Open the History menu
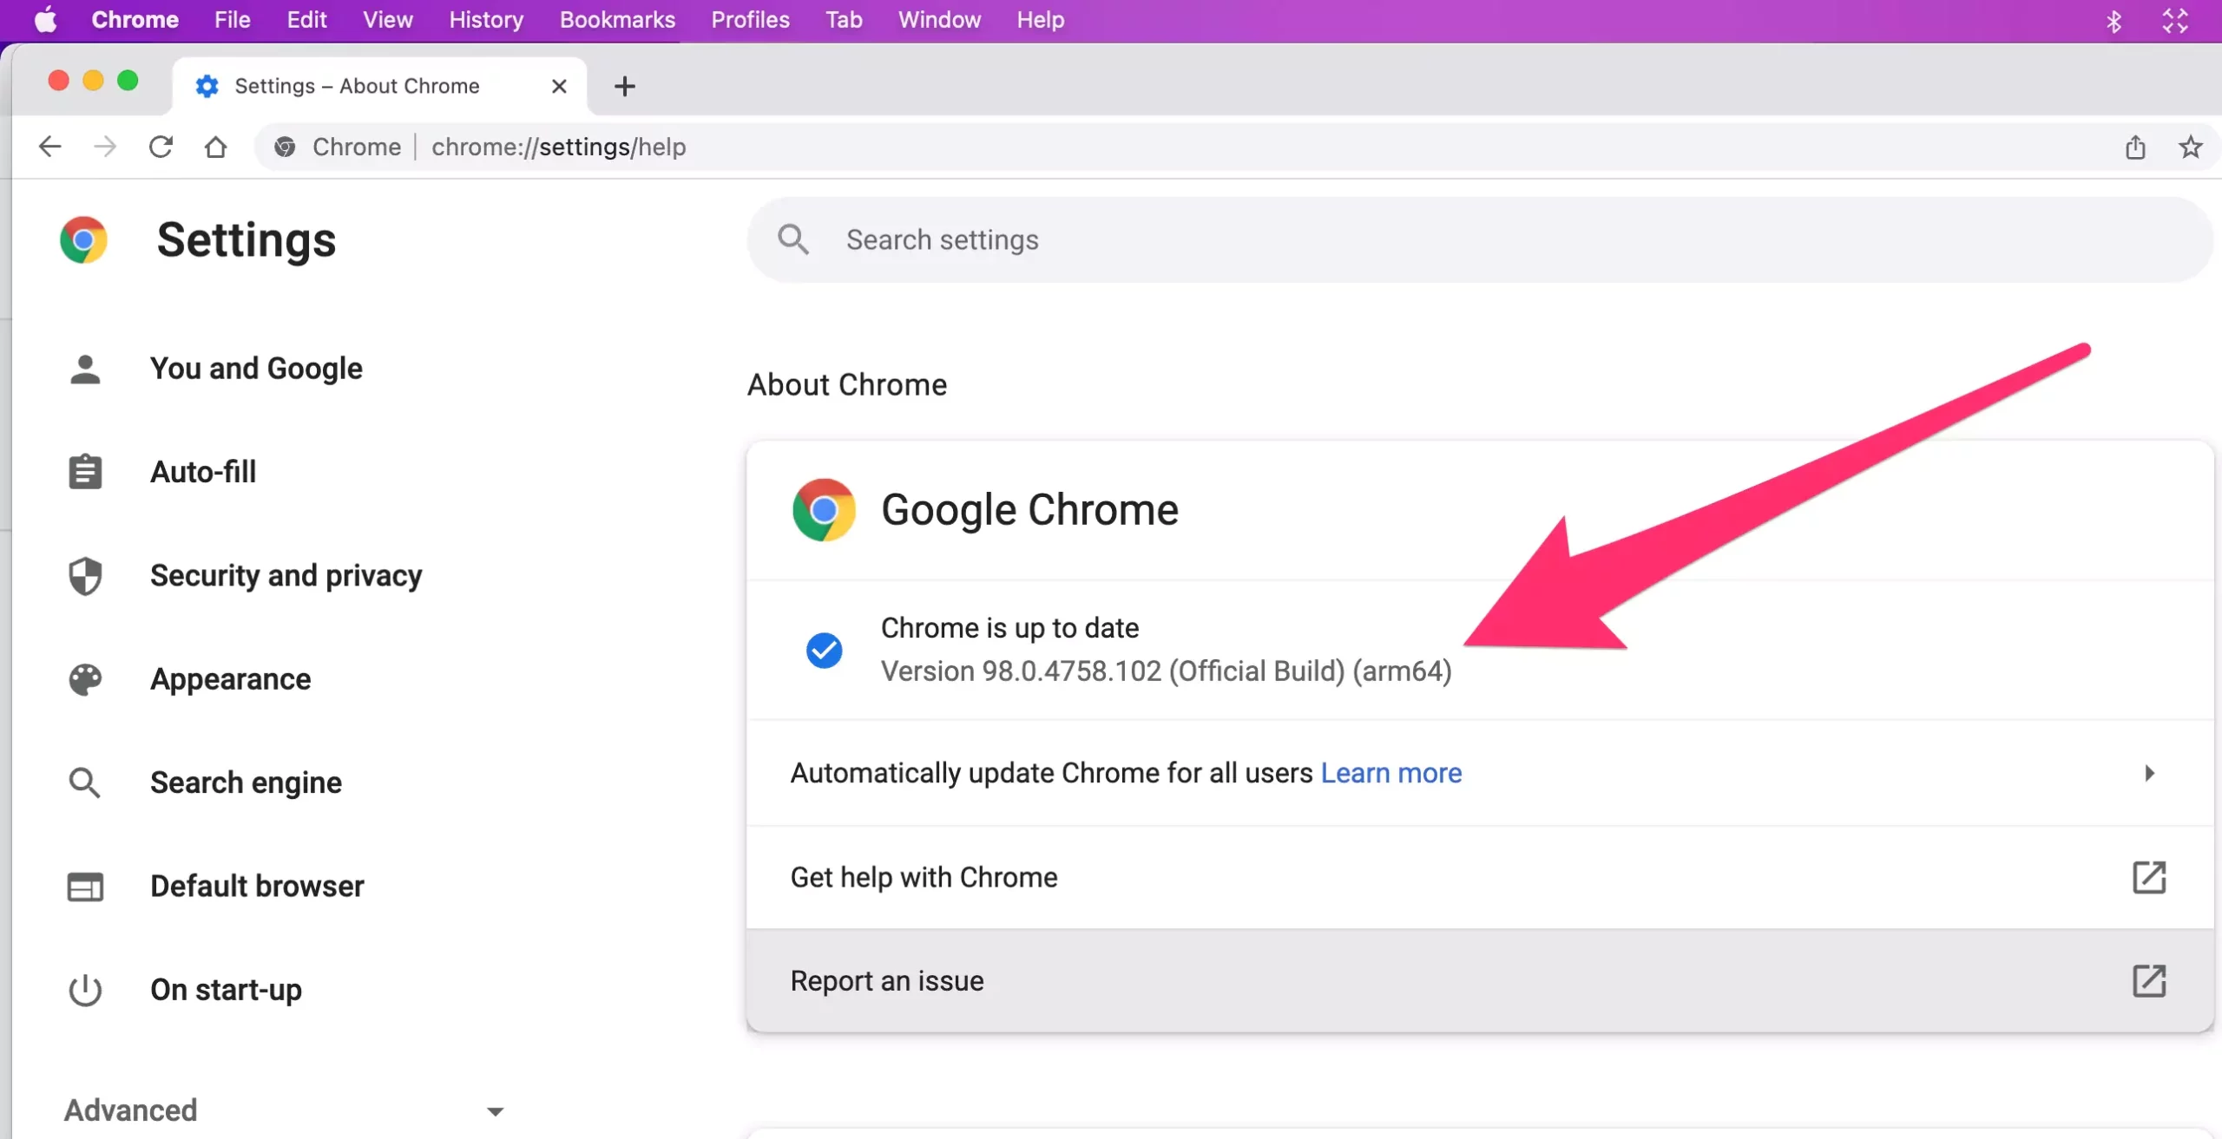2222x1139 pixels. pos(486,20)
